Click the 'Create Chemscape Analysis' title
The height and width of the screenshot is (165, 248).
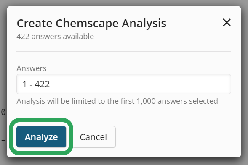click(91, 24)
